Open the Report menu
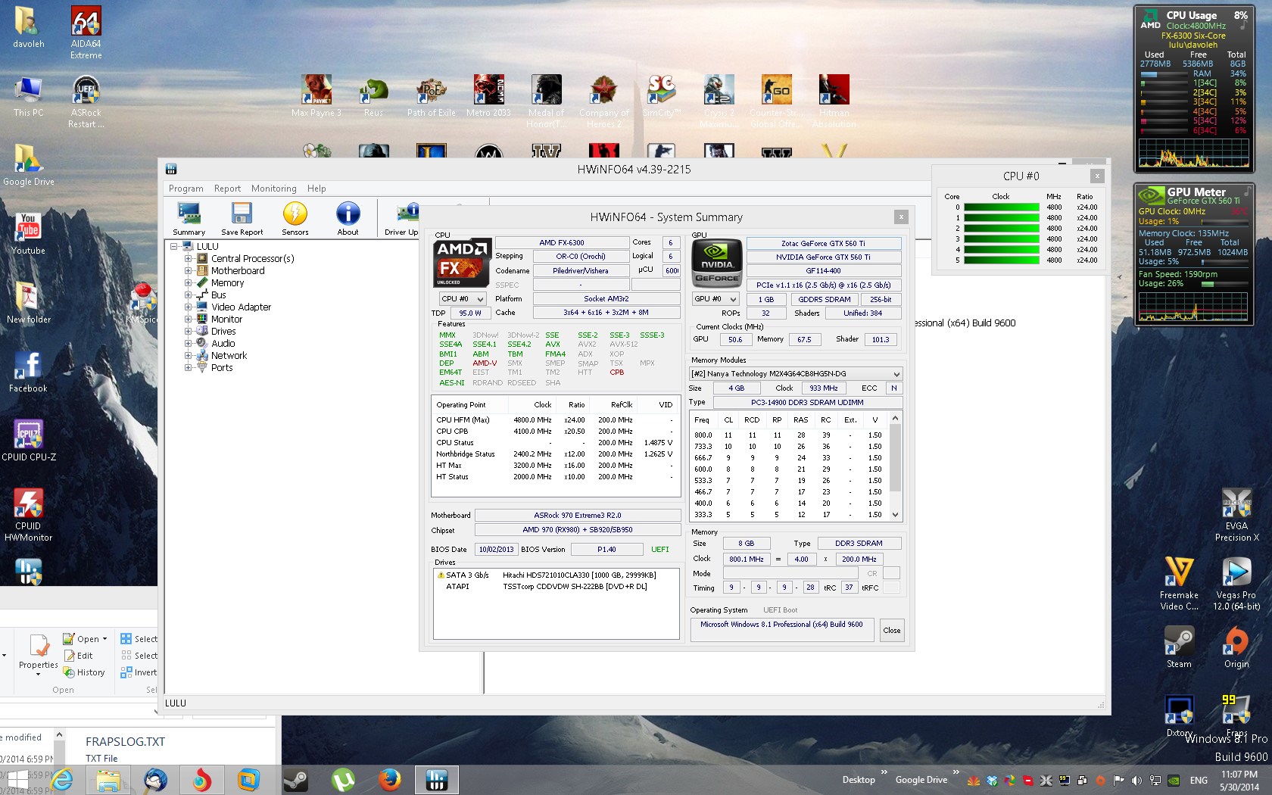The image size is (1272, 795). tap(227, 189)
